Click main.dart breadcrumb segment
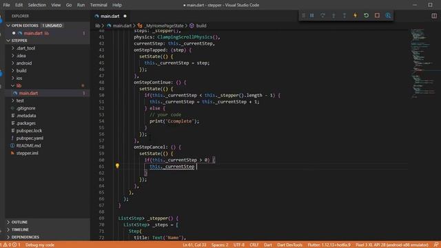This screenshot has width=441, height=248. coord(122,25)
